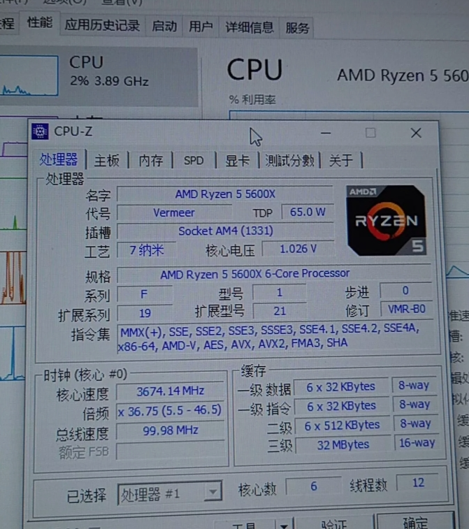Click the multiplier value x 36.75

pos(170,411)
